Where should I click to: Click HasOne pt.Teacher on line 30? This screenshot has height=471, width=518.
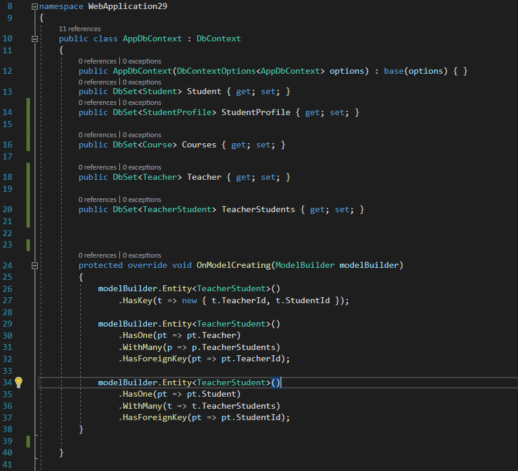tap(179, 336)
